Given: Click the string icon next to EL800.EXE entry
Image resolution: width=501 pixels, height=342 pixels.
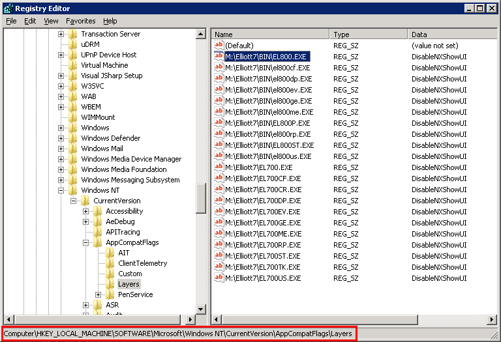Looking at the screenshot, I should 219,57.
